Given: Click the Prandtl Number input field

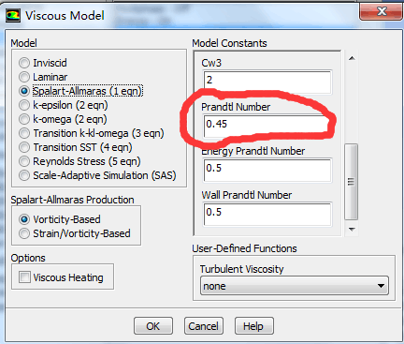Looking at the screenshot, I should click(x=267, y=126).
